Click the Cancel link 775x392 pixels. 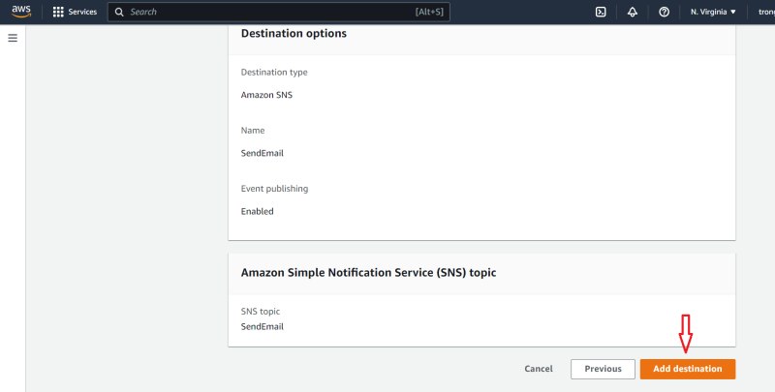point(539,369)
